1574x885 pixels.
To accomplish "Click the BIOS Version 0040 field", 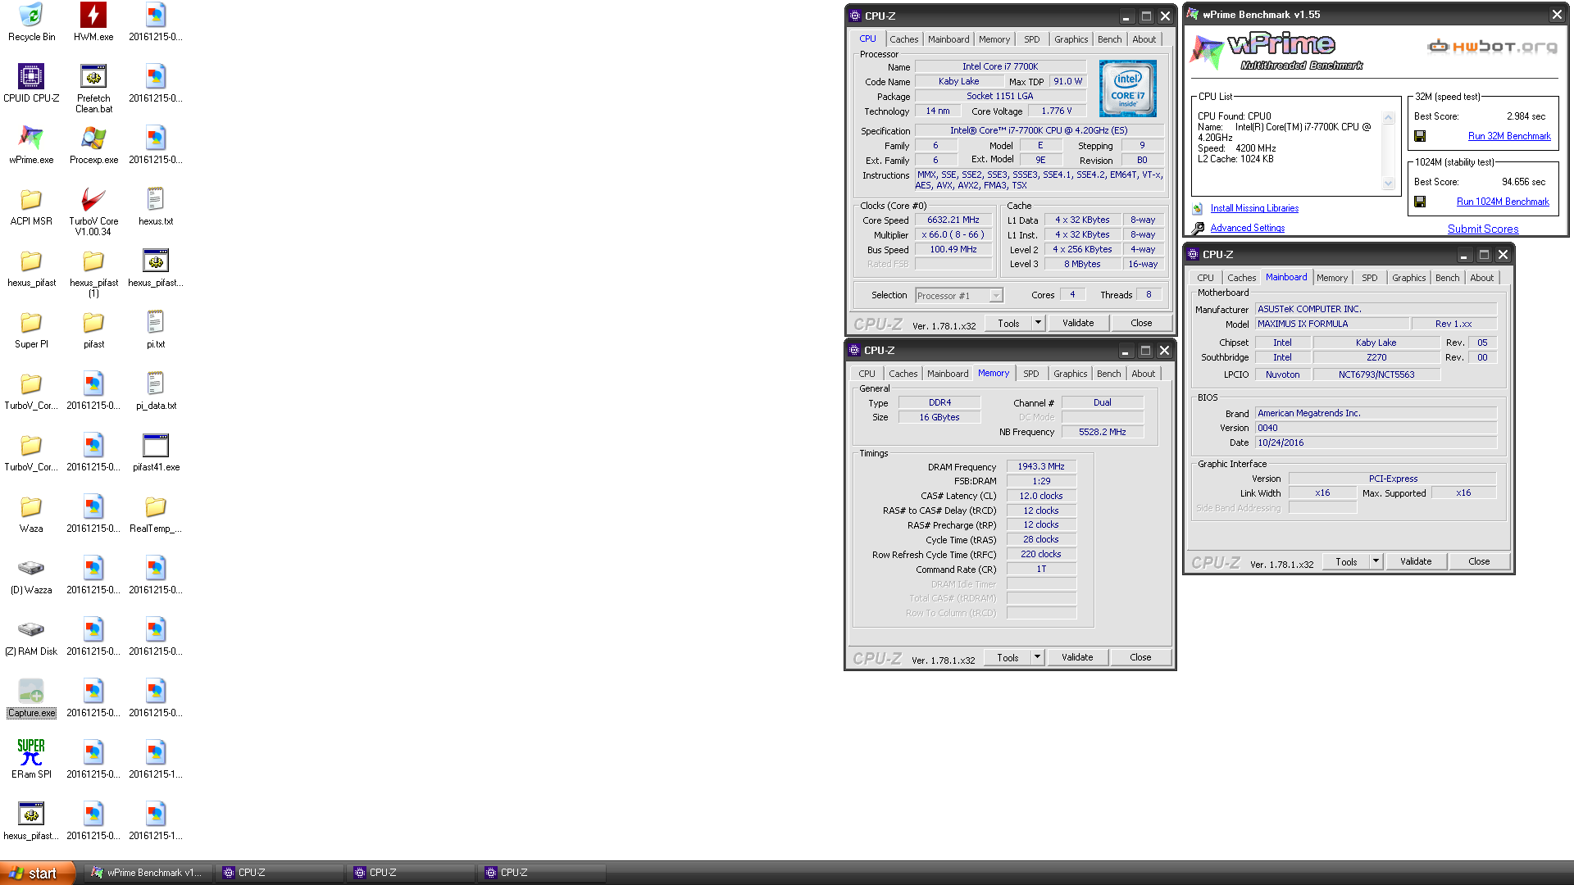I will click(1376, 428).
